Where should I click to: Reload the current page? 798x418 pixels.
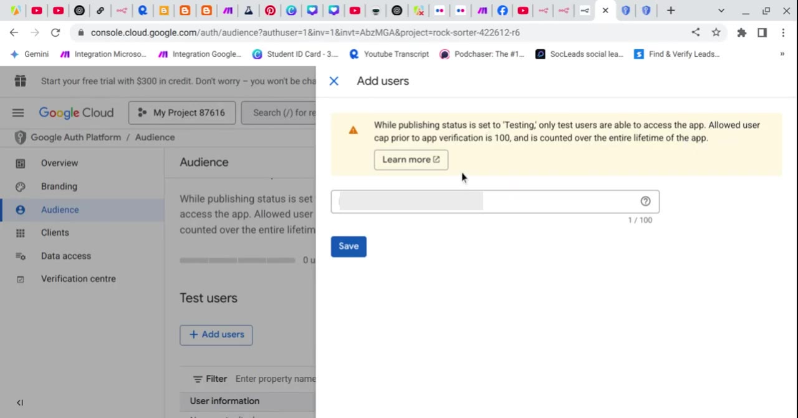[x=55, y=32]
